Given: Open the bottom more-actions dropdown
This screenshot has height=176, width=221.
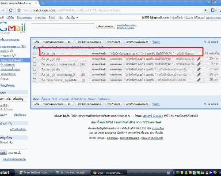Looking at the screenshot, I should tap(137, 104).
